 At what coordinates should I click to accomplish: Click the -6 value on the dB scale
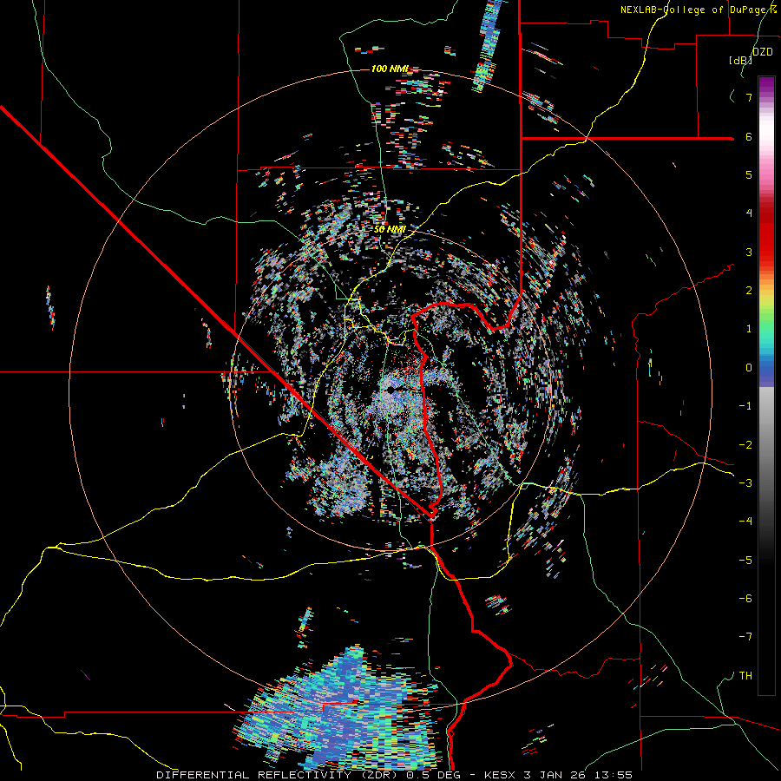click(745, 599)
